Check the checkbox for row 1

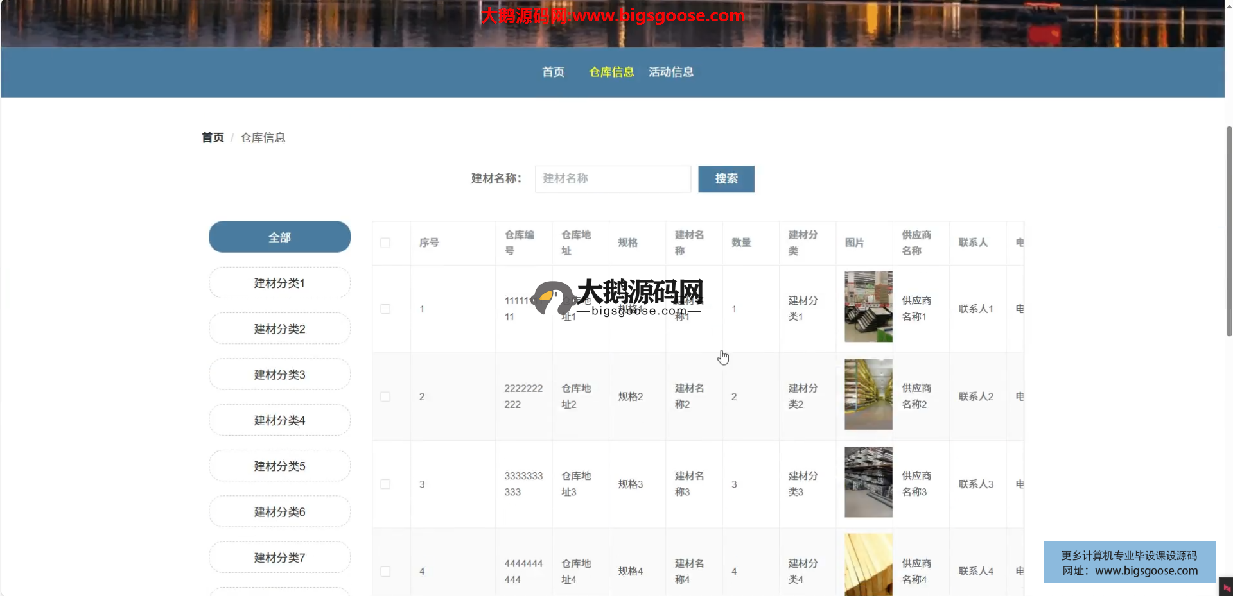385,309
